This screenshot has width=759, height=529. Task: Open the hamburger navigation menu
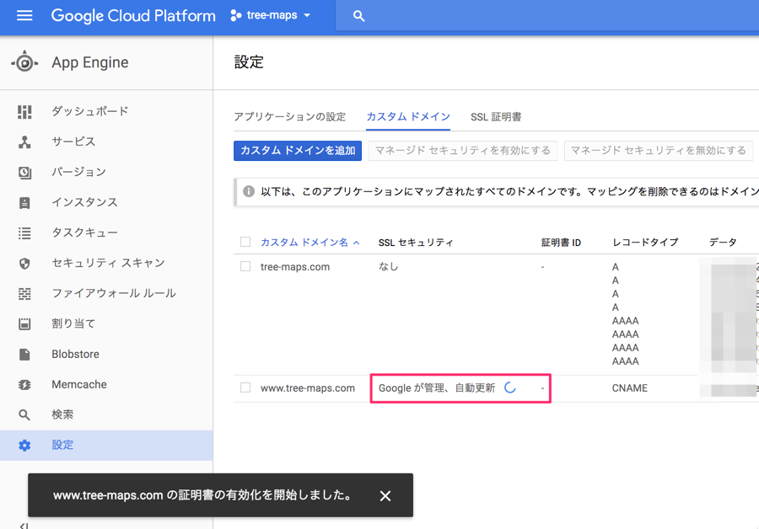pos(24,15)
